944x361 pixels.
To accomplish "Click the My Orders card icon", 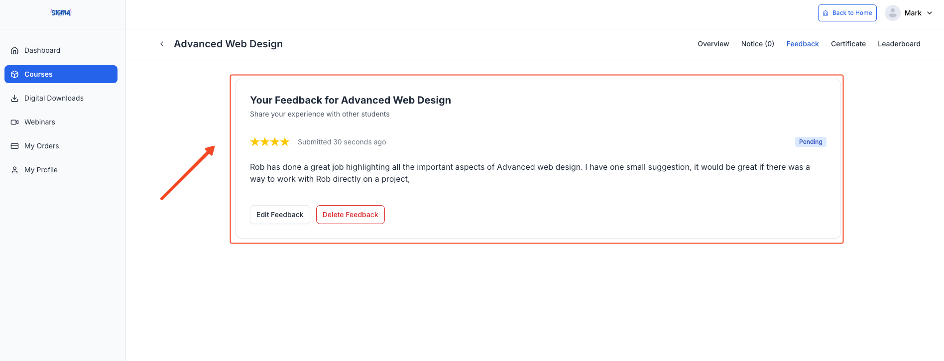I will (x=15, y=146).
